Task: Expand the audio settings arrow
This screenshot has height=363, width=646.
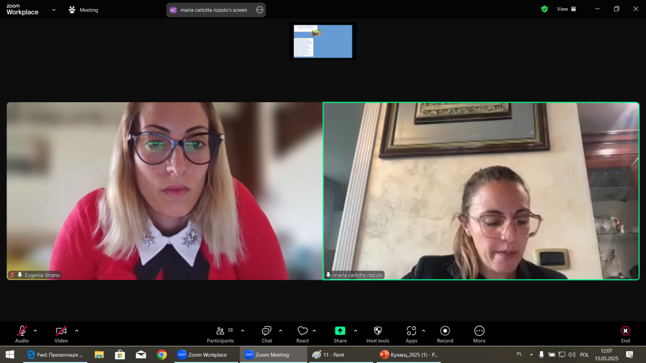Action: click(x=36, y=331)
